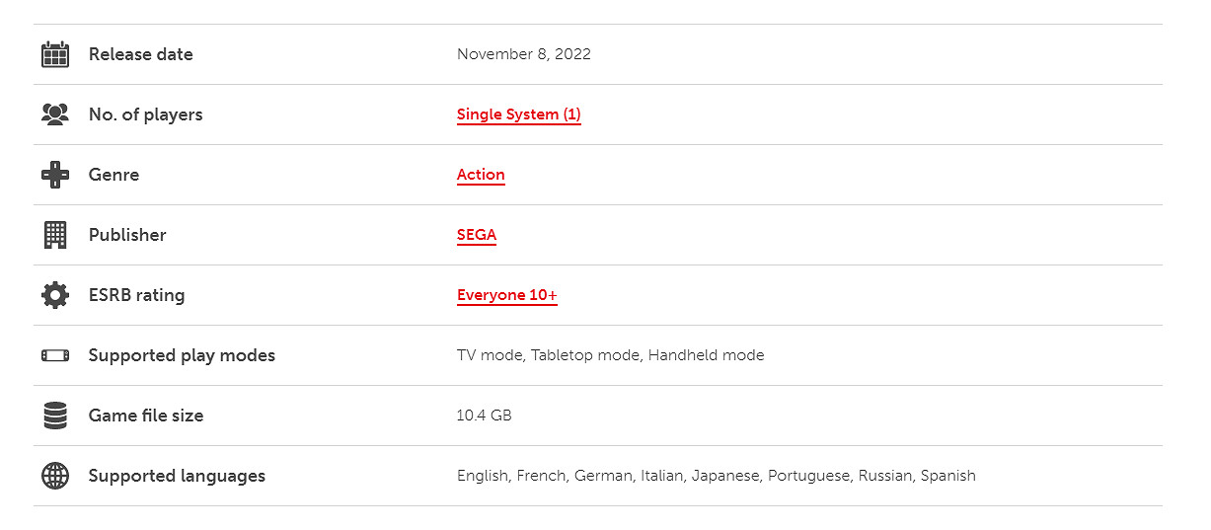Open the Single System (1) link
The height and width of the screenshot is (530, 1211).
click(518, 114)
